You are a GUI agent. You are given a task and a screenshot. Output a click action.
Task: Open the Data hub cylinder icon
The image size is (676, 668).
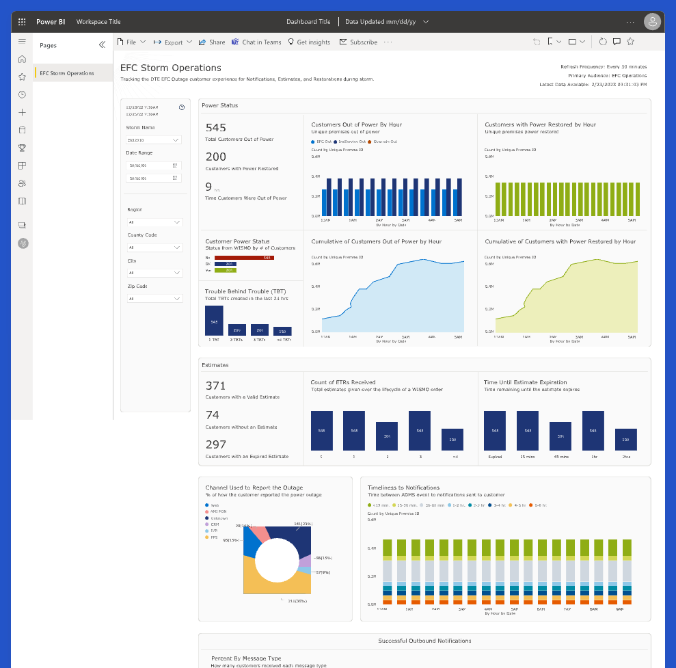point(22,130)
